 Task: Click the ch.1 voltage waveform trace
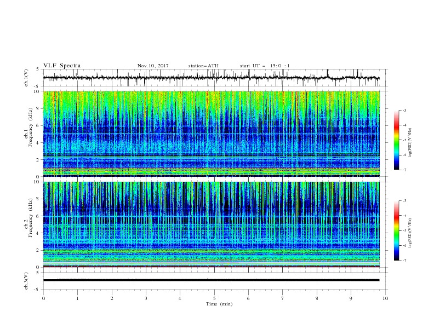(211, 78)
